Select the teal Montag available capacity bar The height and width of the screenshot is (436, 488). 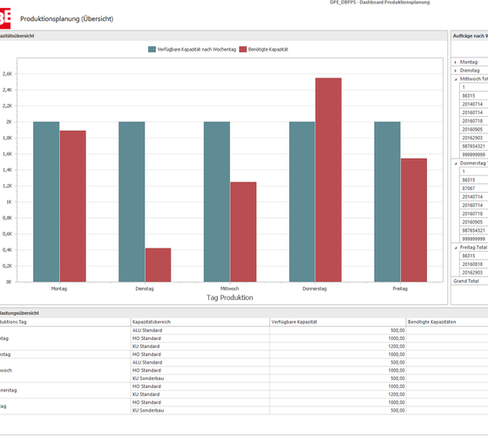tap(46, 201)
